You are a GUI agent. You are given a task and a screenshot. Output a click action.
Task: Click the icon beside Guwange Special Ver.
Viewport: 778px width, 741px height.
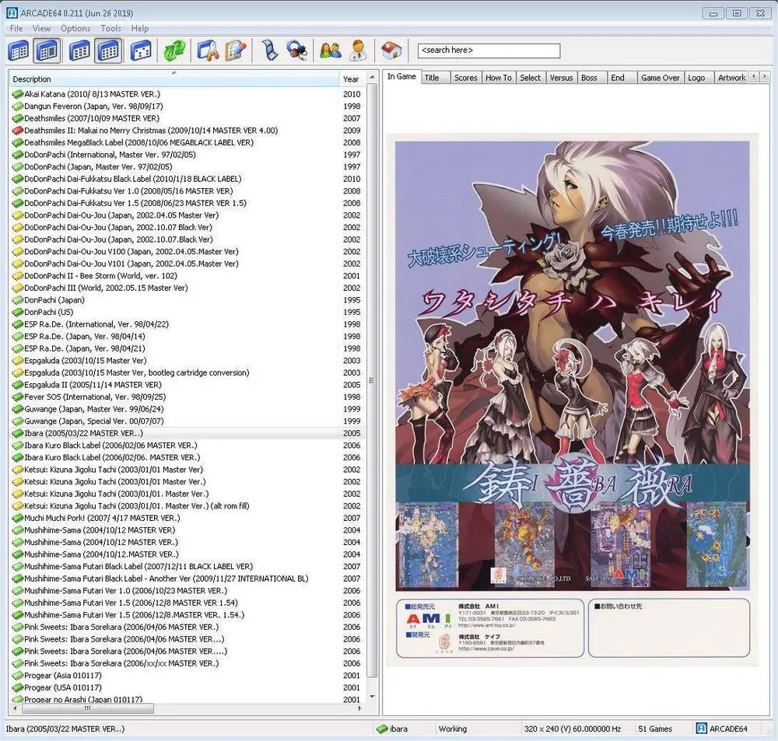tap(17, 421)
